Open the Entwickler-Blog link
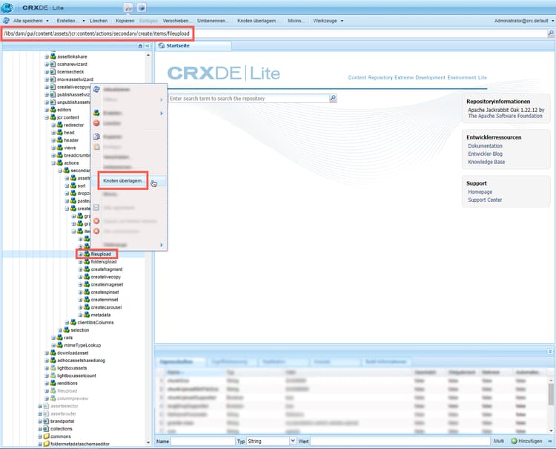556x449 pixels. [x=485, y=154]
